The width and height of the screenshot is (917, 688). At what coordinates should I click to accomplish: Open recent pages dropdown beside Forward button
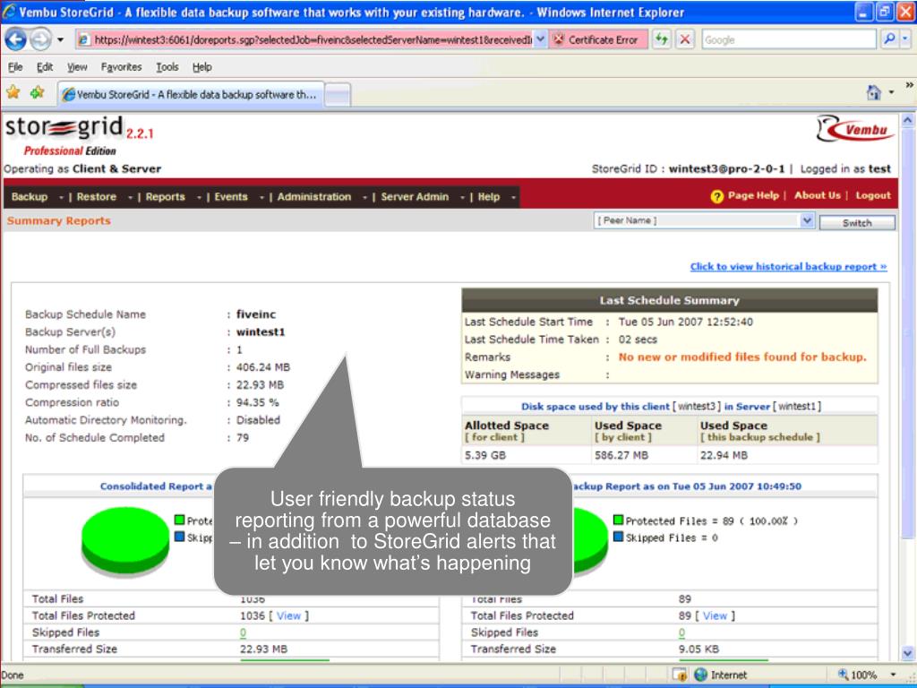click(x=60, y=39)
